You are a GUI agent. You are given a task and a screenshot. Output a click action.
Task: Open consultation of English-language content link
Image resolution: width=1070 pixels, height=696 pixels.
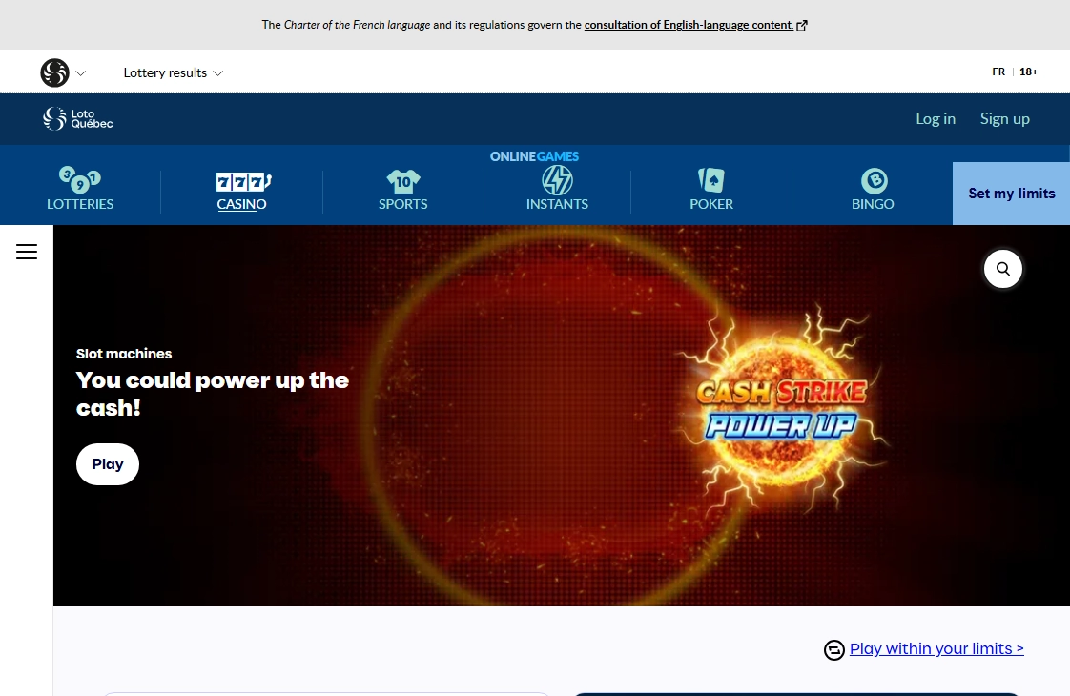[x=689, y=25]
